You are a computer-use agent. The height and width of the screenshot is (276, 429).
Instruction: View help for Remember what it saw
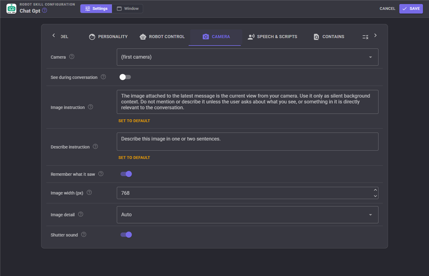coord(101,174)
